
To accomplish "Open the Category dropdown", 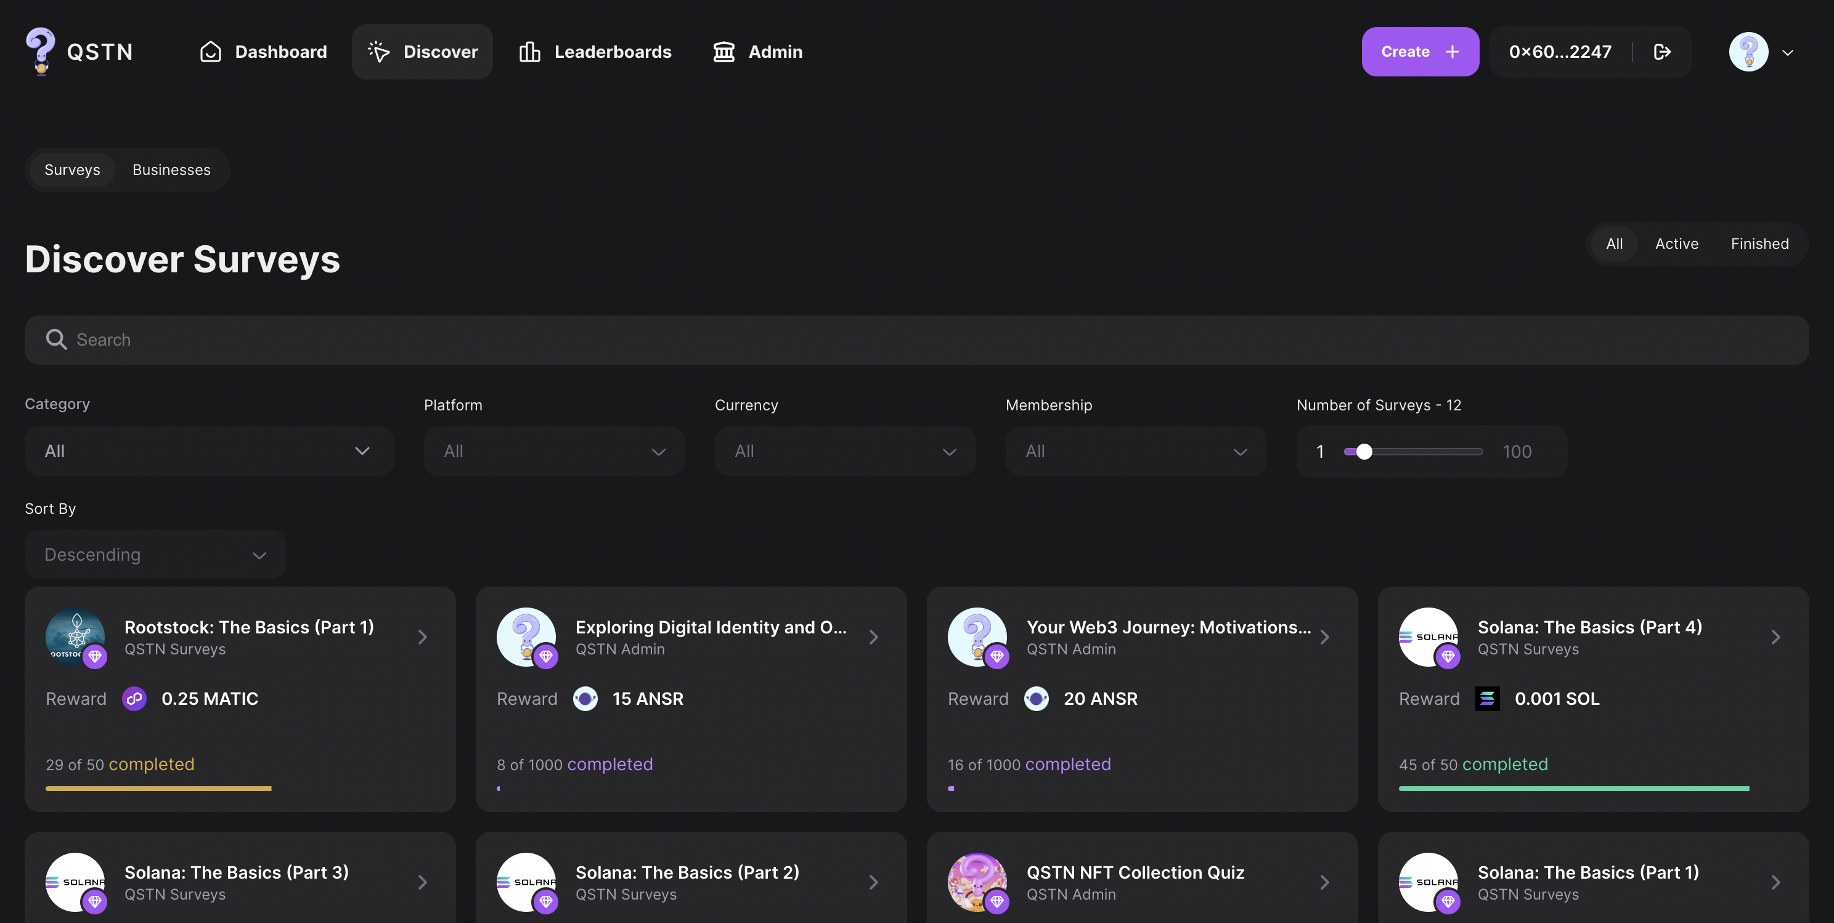I will [x=208, y=451].
